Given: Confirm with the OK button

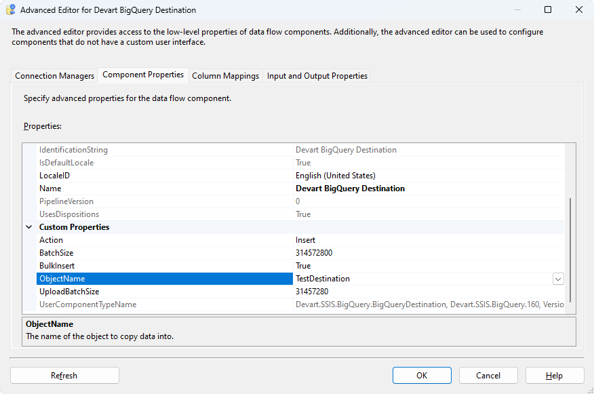Looking at the screenshot, I should pos(422,376).
